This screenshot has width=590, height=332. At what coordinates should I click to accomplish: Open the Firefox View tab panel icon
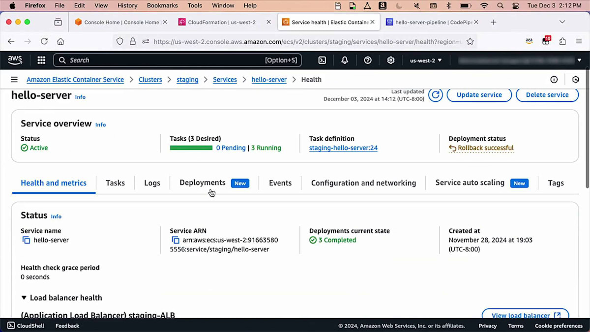coord(58,22)
